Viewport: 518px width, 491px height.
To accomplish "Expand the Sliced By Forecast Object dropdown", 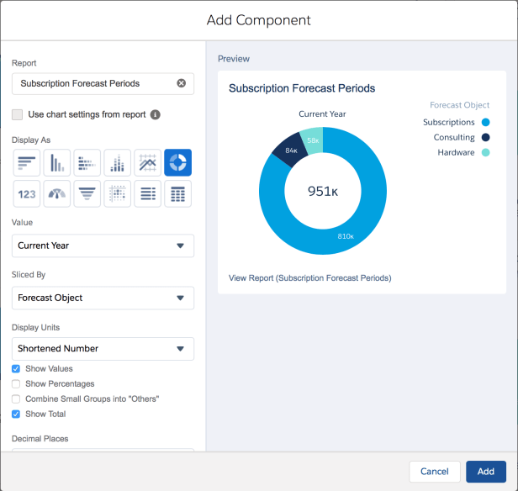I will click(103, 298).
